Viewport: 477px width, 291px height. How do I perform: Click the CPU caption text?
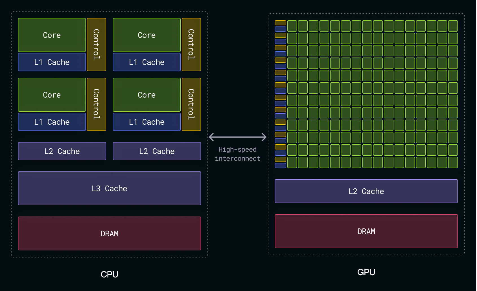(x=110, y=274)
